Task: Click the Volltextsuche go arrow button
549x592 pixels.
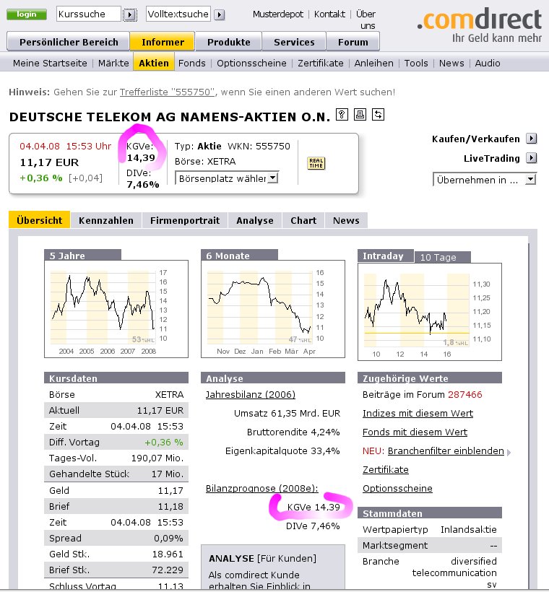Action: point(219,14)
